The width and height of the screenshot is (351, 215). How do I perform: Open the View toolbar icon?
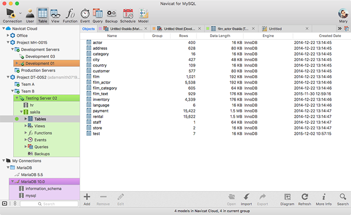click(x=55, y=15)
